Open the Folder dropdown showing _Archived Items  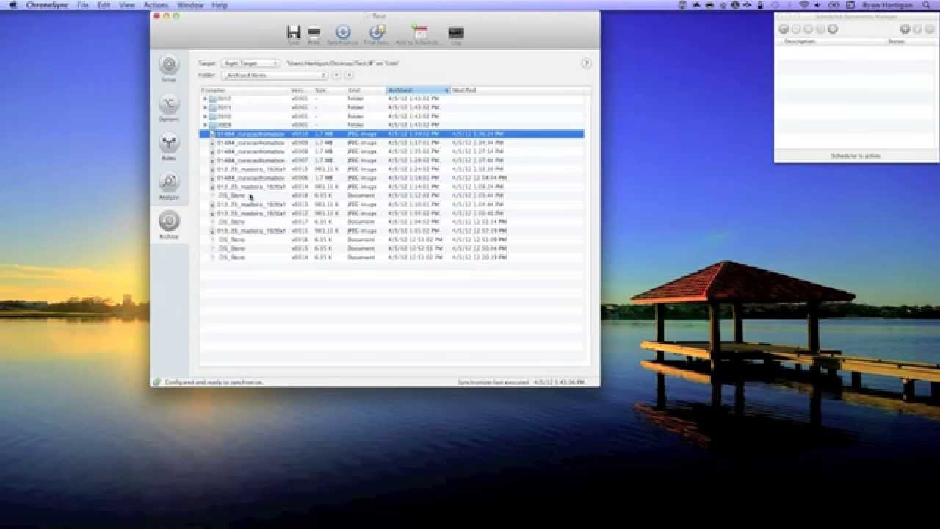click(274, 75)
